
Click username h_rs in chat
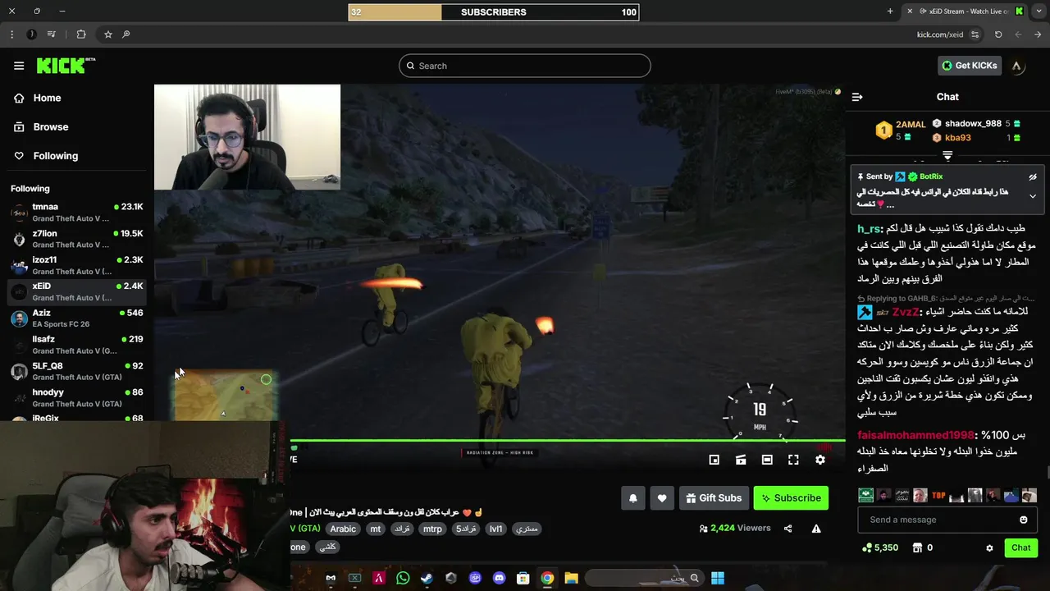(x=869, y=229)
